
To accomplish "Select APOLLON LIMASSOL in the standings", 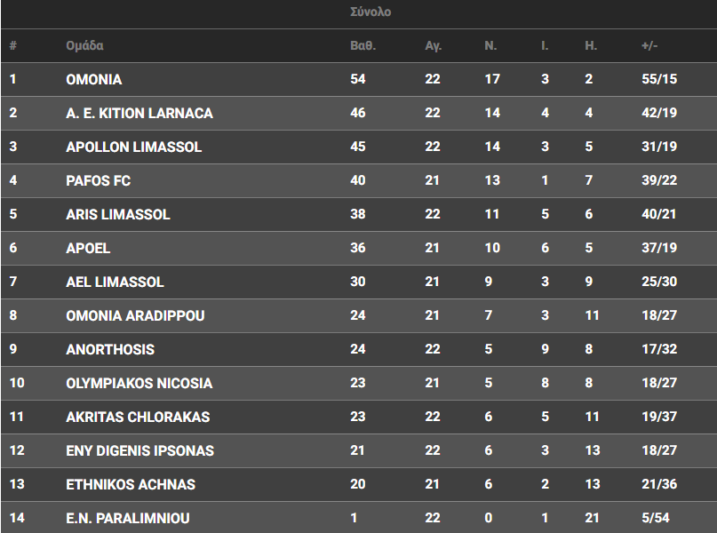I will [134, 147].
